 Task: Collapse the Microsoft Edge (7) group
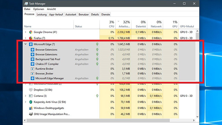pos(25,44)
